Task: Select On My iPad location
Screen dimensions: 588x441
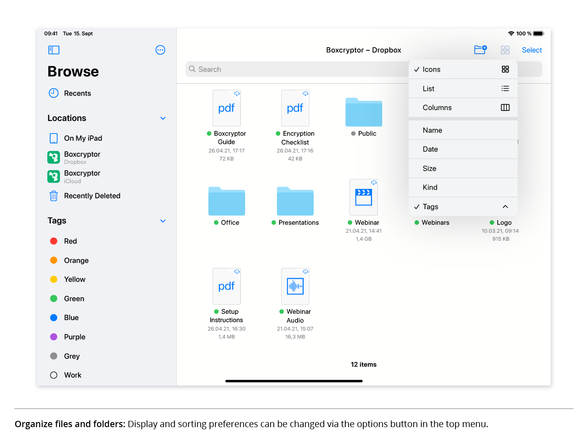Action: [75, 138]
